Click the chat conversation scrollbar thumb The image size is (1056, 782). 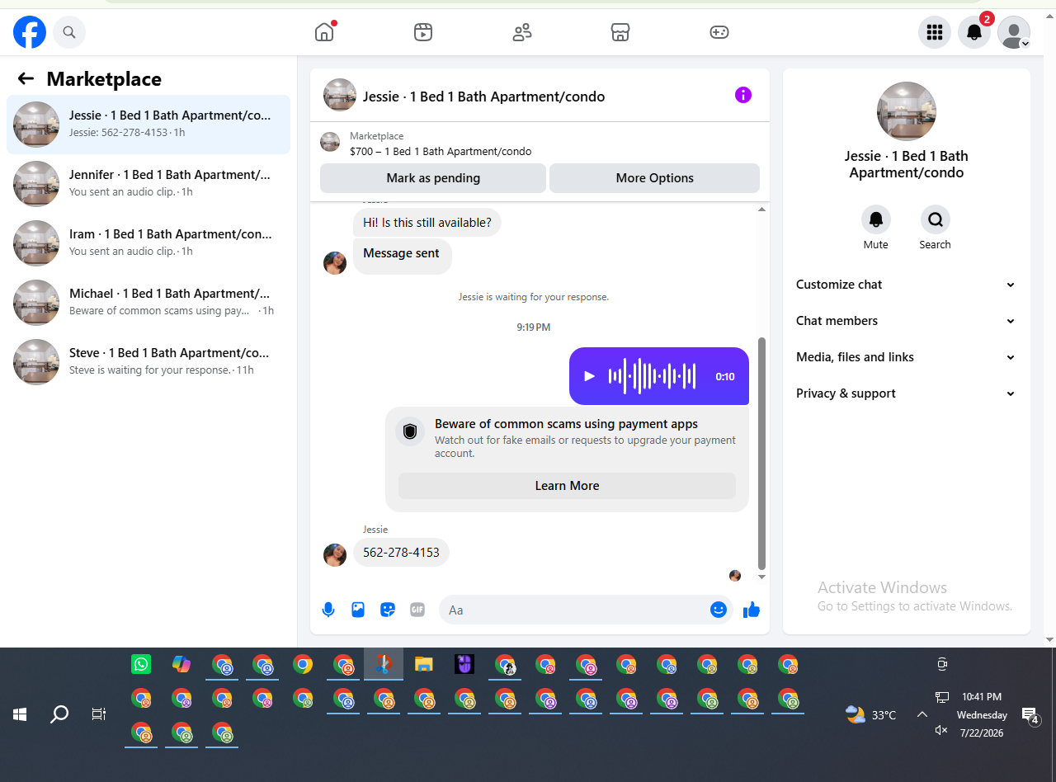761,454
